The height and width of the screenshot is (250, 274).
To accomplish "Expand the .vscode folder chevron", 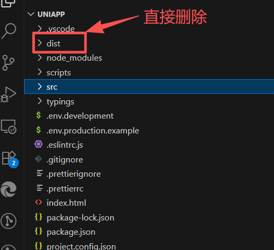I will pos(40,28).
